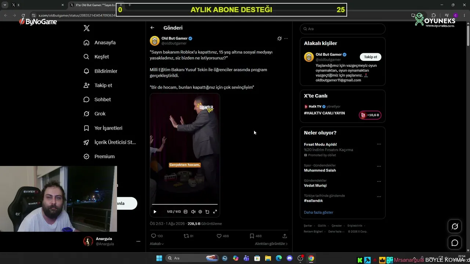Go back using the Gönderi arrow
This screenshot has width=470, height=264.
coord(152,28)
